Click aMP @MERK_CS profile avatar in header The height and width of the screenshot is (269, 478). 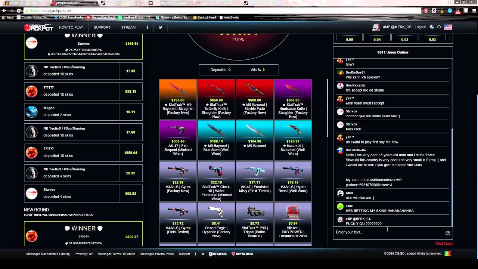coord(376,27)
